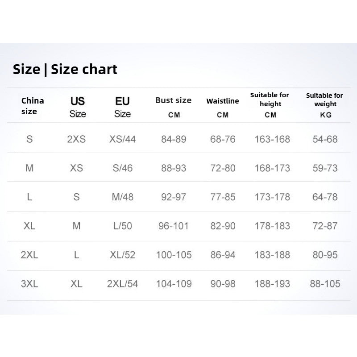
Task: Select the 'M/48' EU size cell
Action: click(x=123, y=197)
